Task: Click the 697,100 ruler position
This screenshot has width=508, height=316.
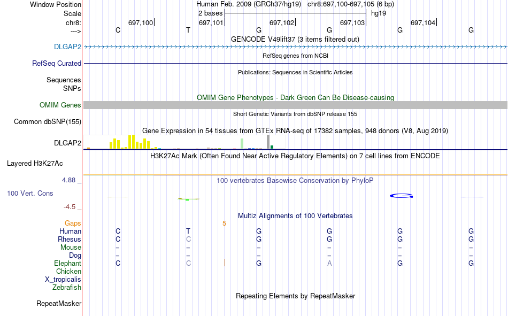Action: pyautogui.click(x=141, y=22)
